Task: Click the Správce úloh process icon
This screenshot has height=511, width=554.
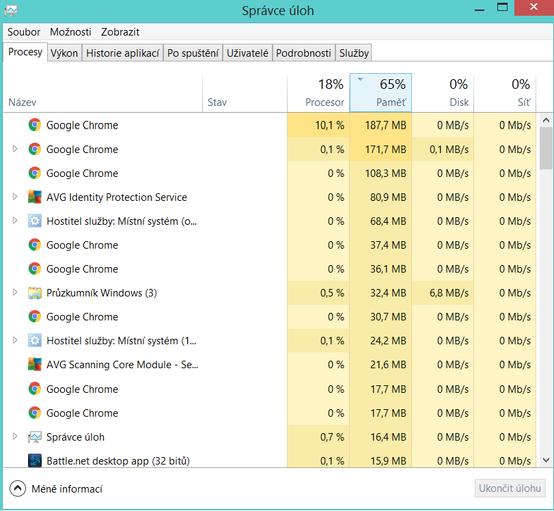Action: (x=35, y=437)
